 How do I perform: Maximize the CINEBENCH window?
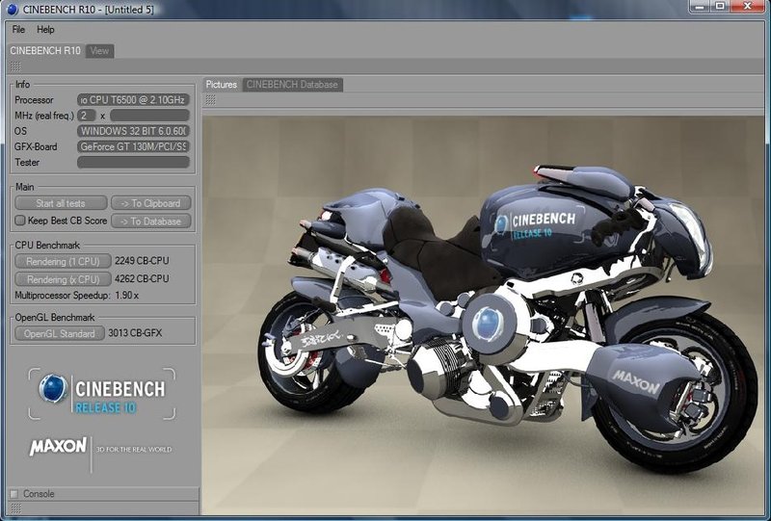(x=720, y=6)
